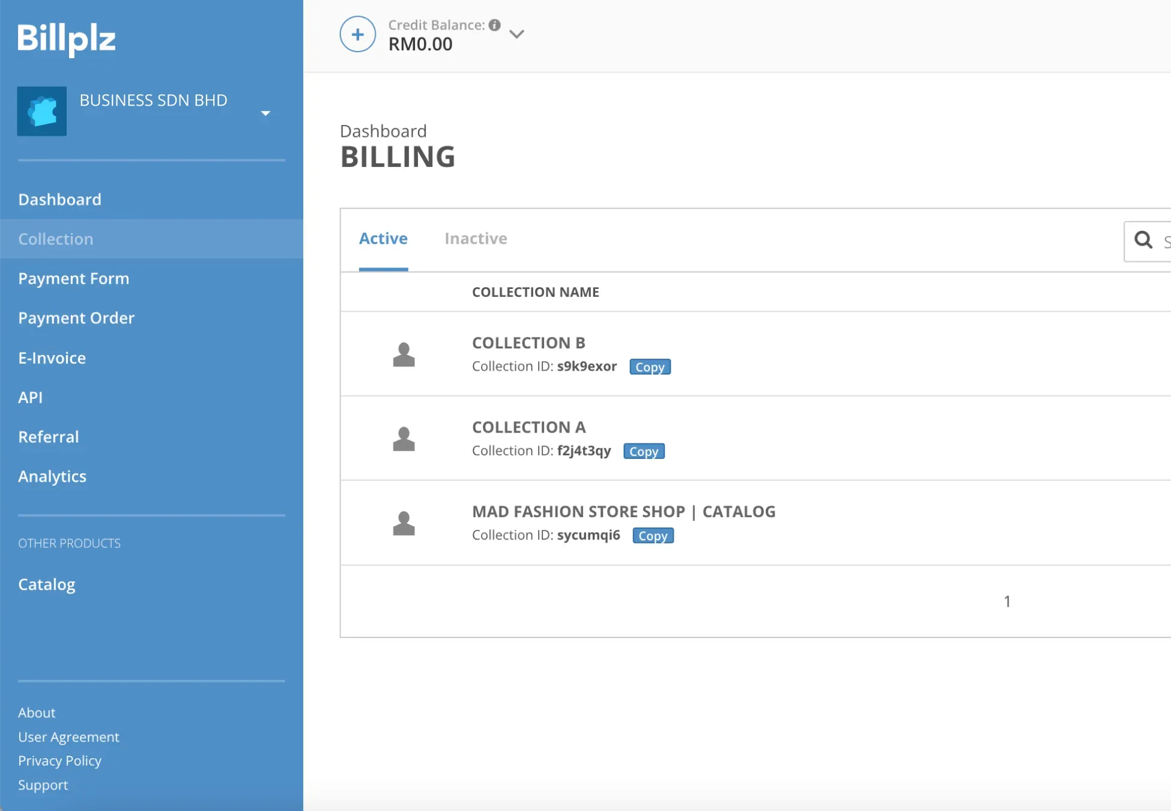Viewport: 1171px width, 811px height.
Task: Open the About link
Action: click(x=37, y=713)
